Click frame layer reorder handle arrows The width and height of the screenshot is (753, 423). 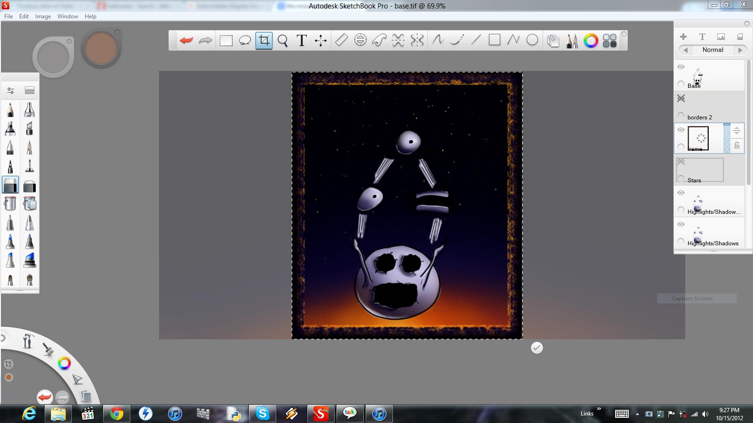(x=737, y=131)
